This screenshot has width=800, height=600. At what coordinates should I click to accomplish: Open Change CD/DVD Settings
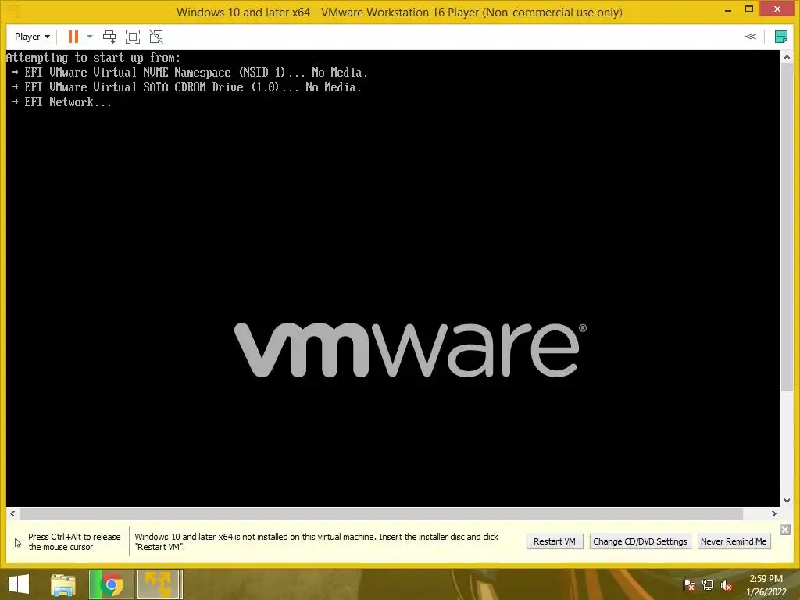[640, 541]
